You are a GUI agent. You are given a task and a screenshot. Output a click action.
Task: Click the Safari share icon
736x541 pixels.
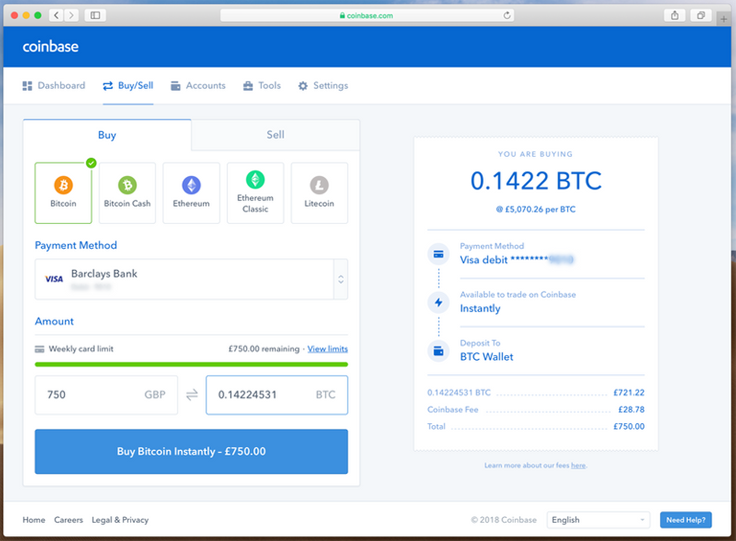coord(675,15)
